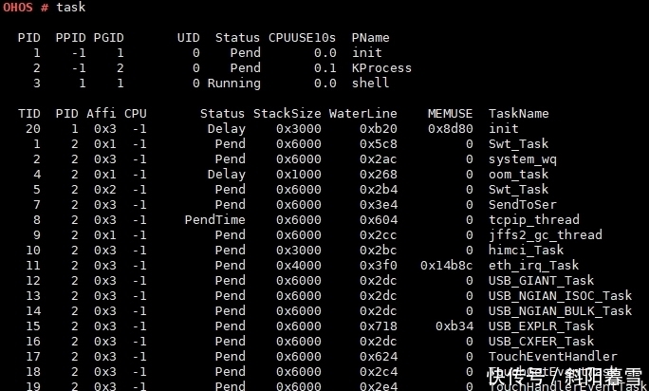
Task: Select the jffs2_gc_thread task name
Action: point(545,235)
